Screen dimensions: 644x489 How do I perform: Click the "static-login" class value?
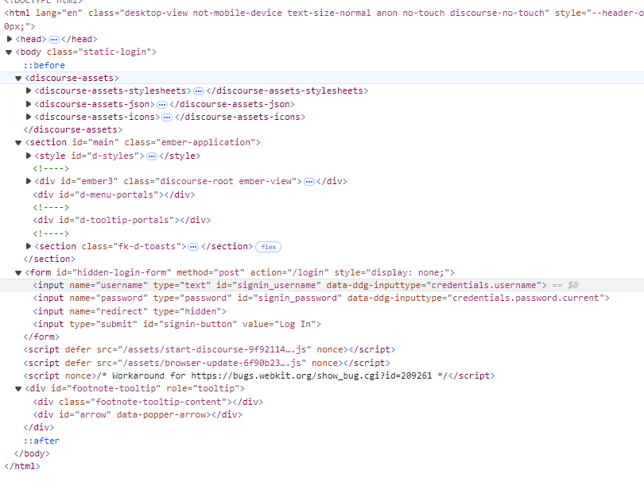point(114,52)
